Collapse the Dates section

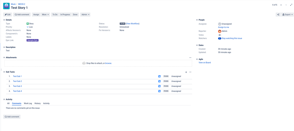click(x=197, y=45)
